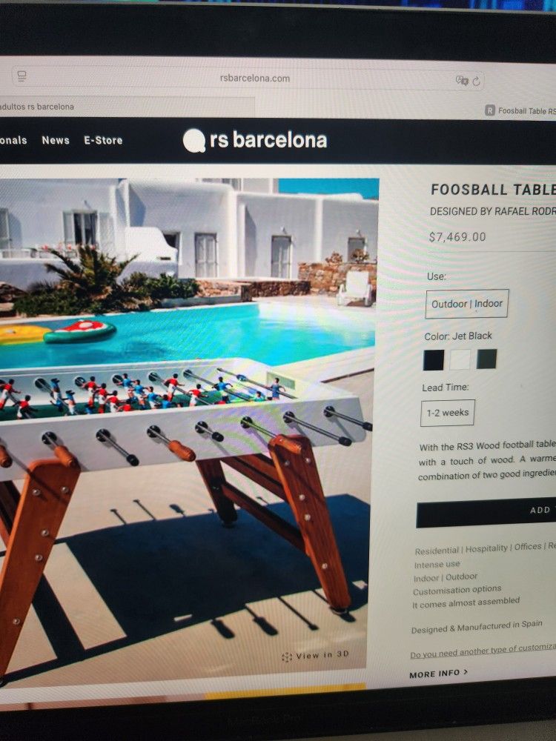Screen dimensions: 556x741
Task: Click the Foosball Table tab favicon
Action: click(490, 110)
